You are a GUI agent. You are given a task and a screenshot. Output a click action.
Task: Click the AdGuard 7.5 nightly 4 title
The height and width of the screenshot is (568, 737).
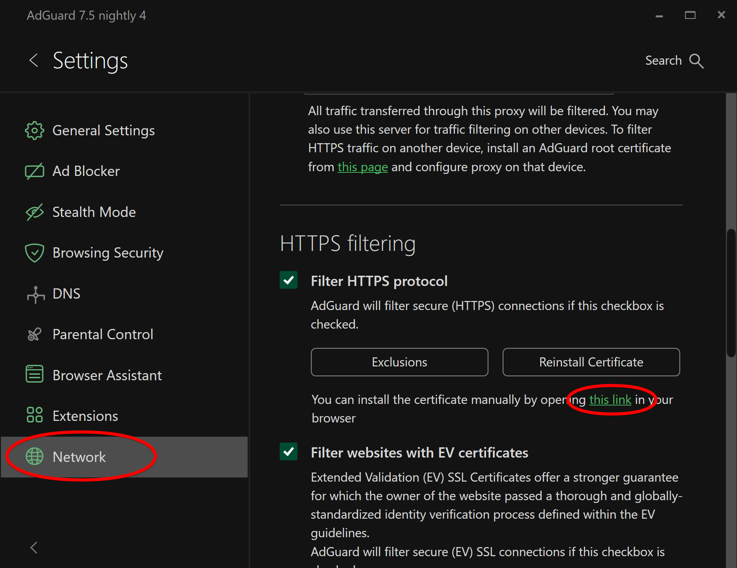coord(86,15)
